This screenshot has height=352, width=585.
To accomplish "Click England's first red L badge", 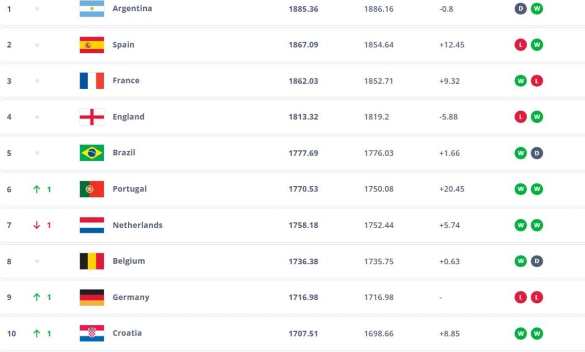I will 521,117.
